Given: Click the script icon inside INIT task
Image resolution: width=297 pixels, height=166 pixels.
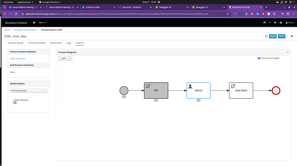Looking at the screenshot, I should 148,86.
